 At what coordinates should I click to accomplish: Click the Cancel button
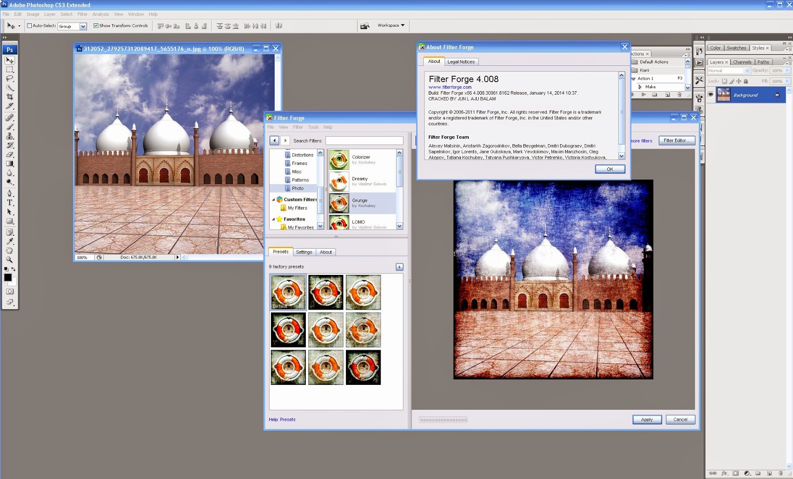[680, 420]
